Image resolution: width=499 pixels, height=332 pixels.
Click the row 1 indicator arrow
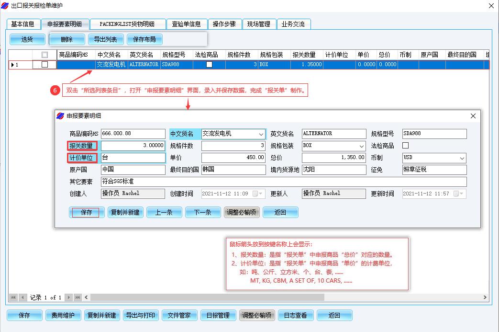pos(13,65)
